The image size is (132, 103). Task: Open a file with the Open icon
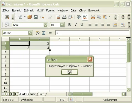click(29, 17)
